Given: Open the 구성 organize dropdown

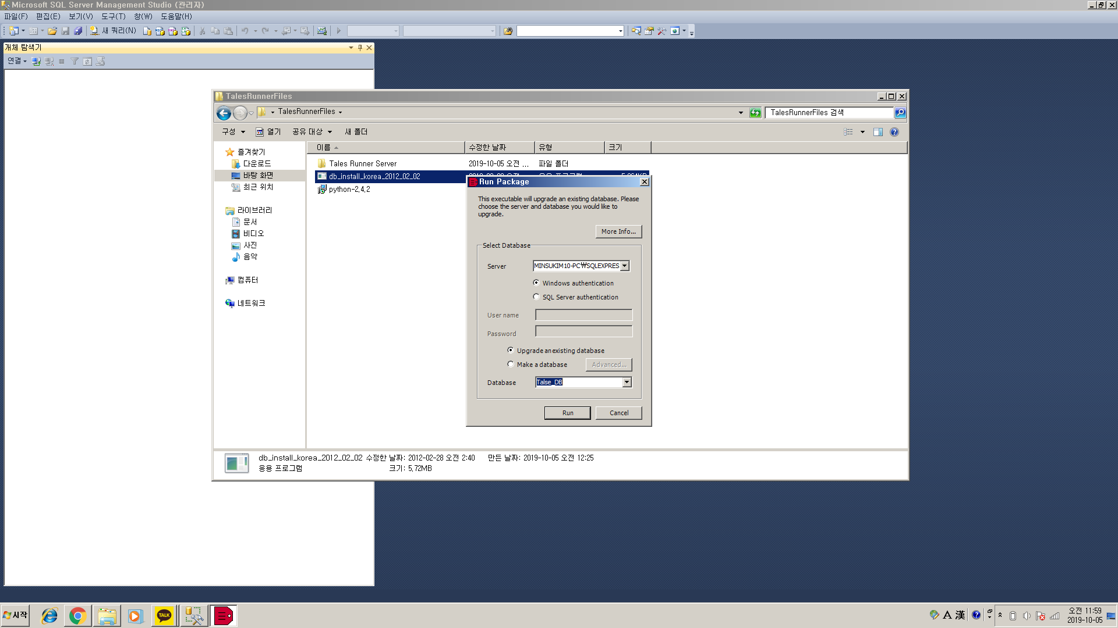Looking at the screenshot, I should tap(233, 132).
